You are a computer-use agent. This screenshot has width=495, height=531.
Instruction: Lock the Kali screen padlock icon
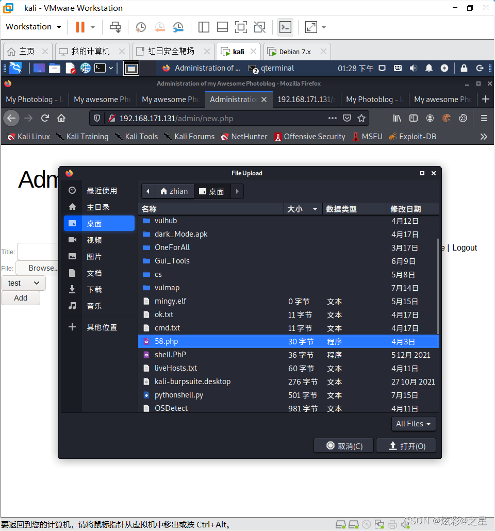tap(464, 68)
